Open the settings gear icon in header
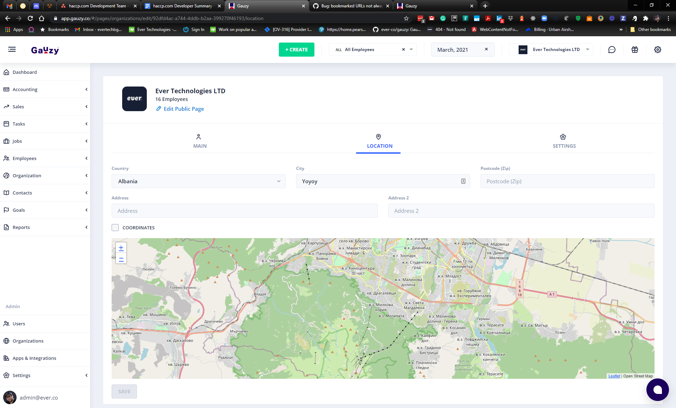 (x=657, y=50)
